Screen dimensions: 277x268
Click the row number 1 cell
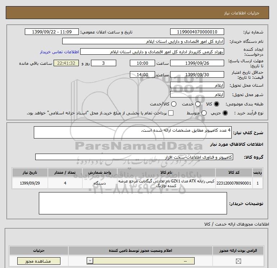[x=258, y=183]
